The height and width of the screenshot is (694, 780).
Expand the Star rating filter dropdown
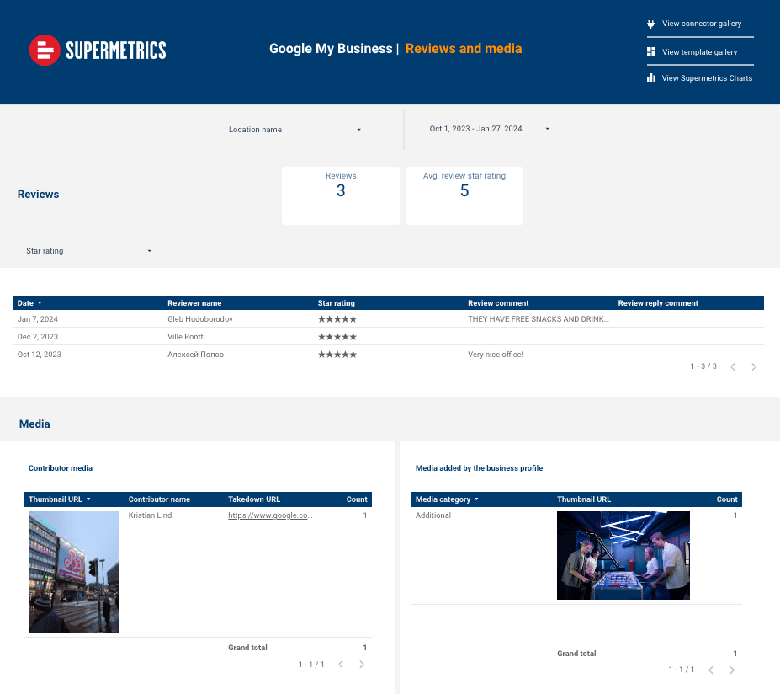click(x=88, y=251)
